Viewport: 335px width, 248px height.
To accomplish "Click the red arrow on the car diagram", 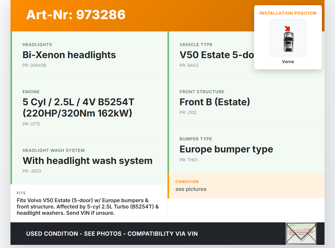I will pyautogui.click(x=287, y=28).
